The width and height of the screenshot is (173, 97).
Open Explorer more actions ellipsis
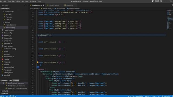point(26,5)
